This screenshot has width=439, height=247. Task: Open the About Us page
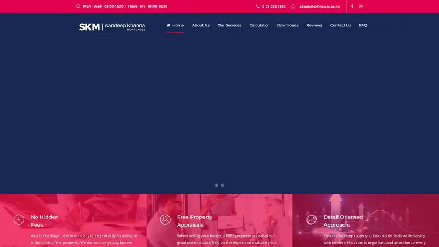(201, 25)
